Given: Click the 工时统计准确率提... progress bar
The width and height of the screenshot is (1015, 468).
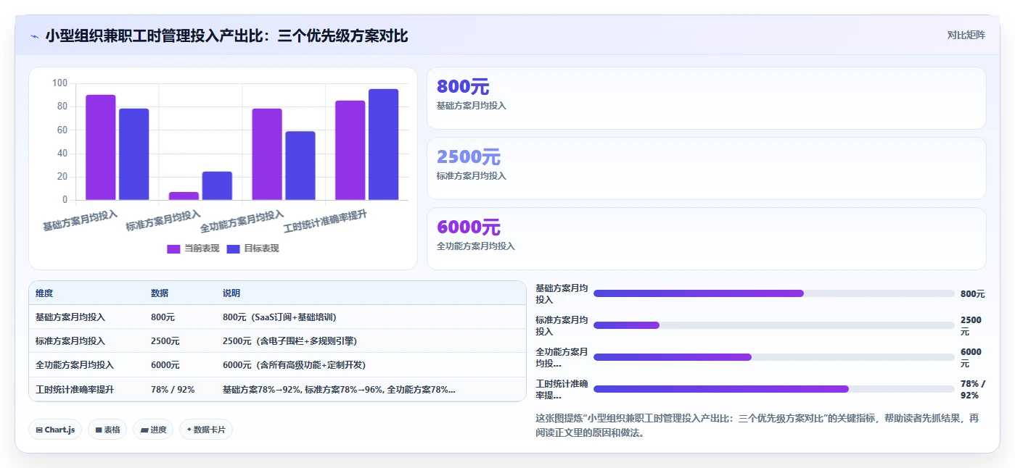Looking at the screenshot, I should 774,389.
